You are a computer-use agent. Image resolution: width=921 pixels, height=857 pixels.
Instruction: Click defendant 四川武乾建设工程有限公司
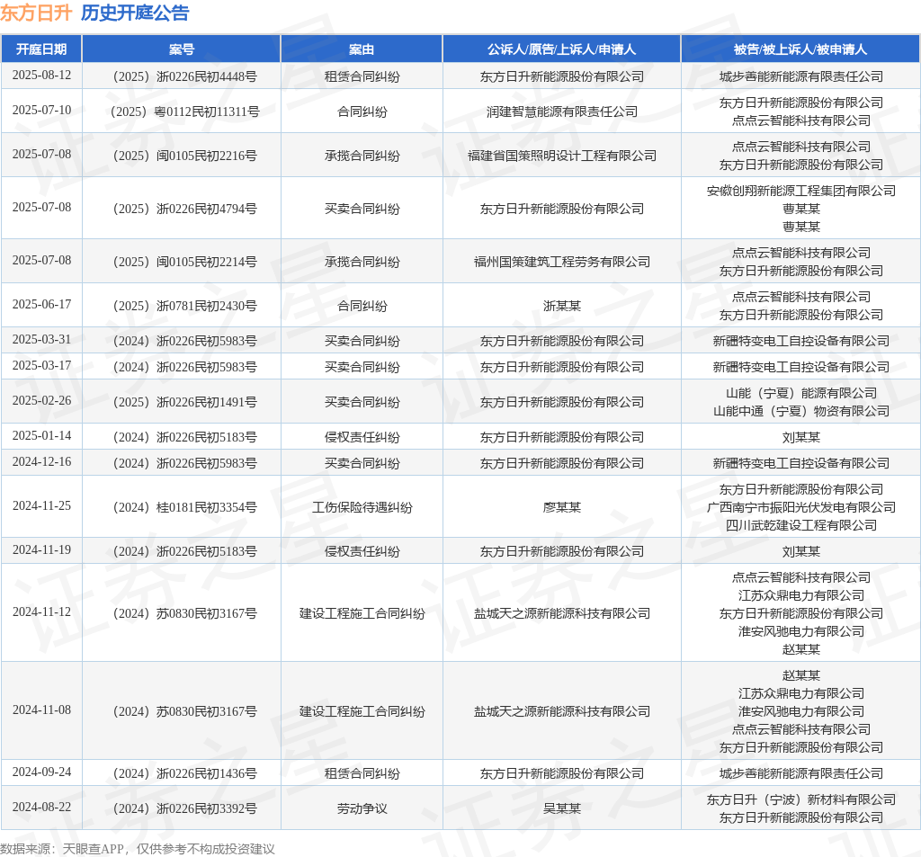tap(801, 525)
